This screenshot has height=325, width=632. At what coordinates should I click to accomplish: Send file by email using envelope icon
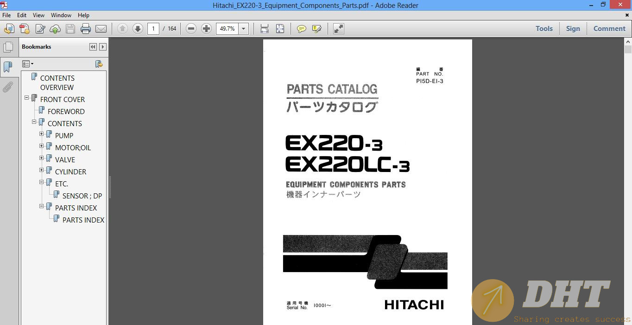coord(101,29)
